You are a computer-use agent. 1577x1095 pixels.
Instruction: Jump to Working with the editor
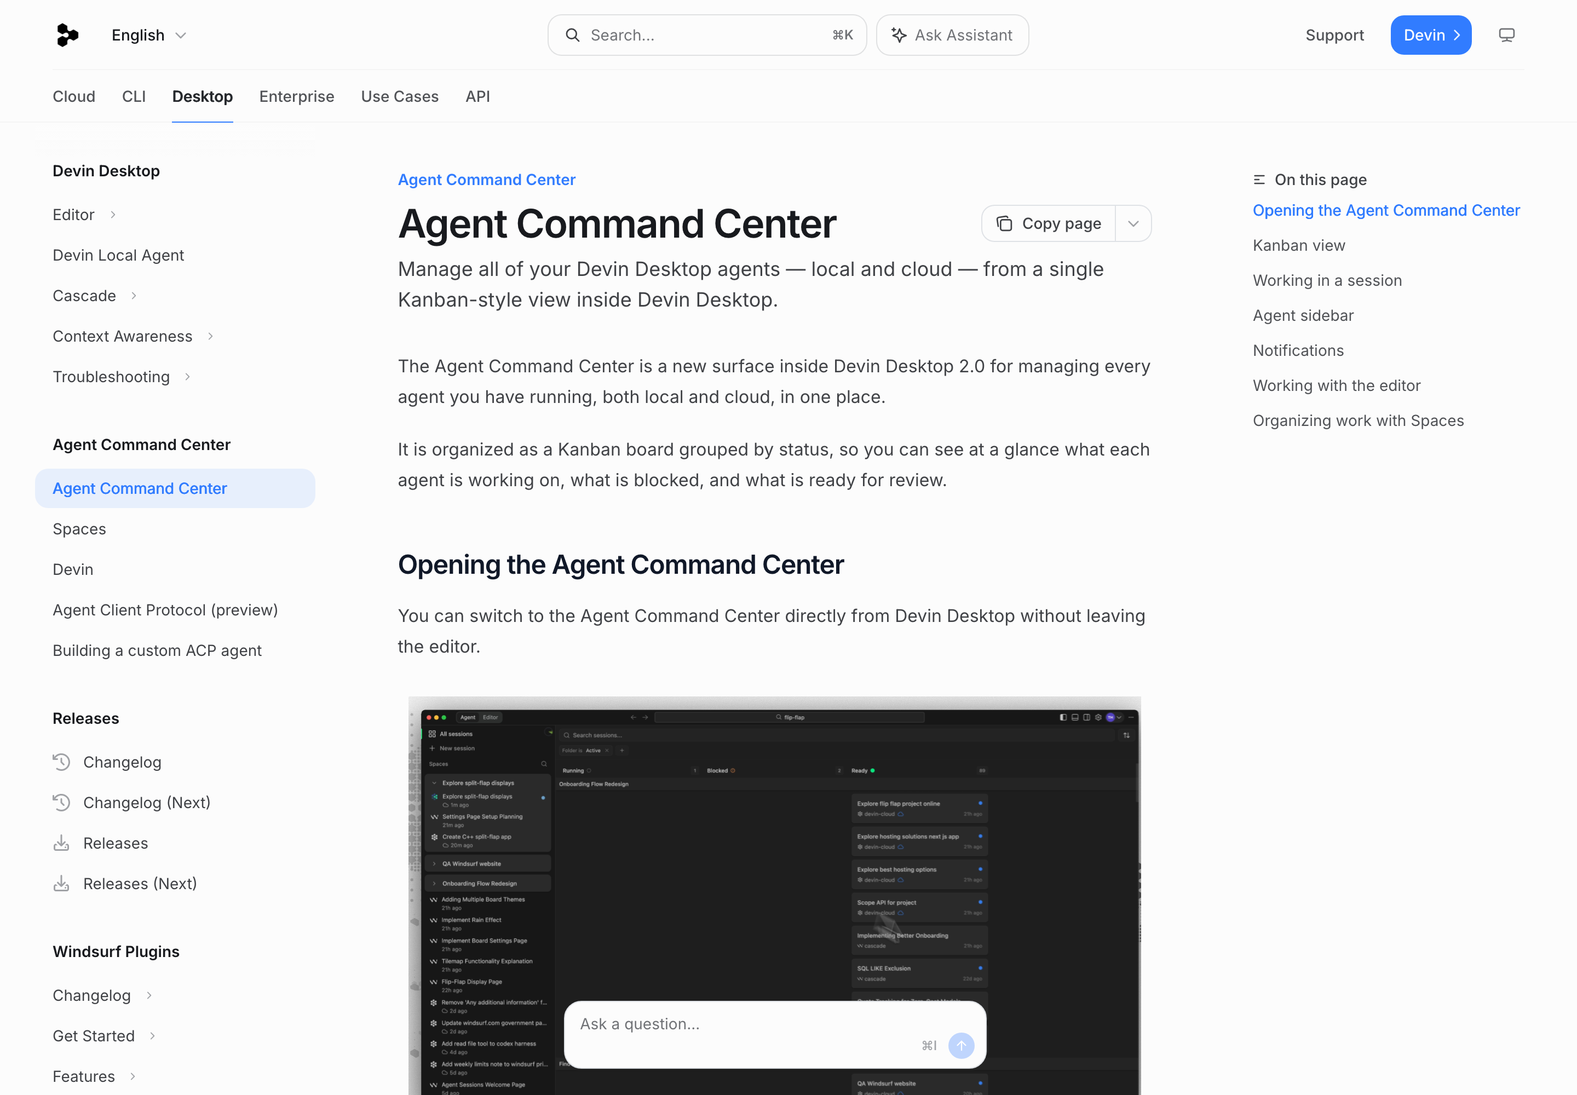tap(1337, 385)
